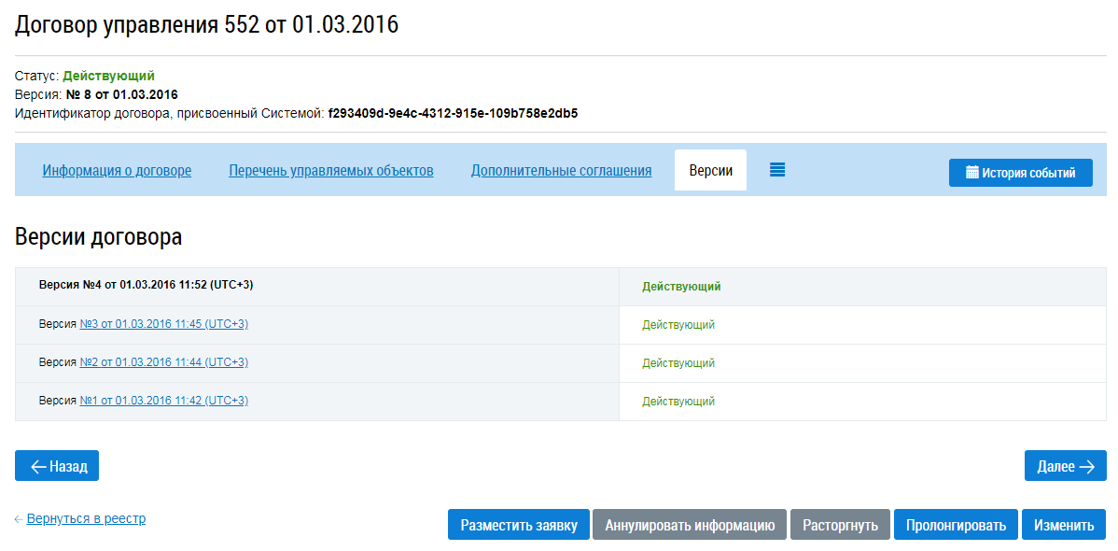Open version №3 from 01.03.2016 11:45

(x=164, y=324)
